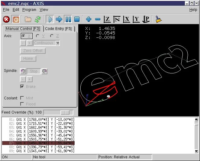Jog axis positive with plus button
Viewport: 200px width, 161px height.
pos(30,43)
